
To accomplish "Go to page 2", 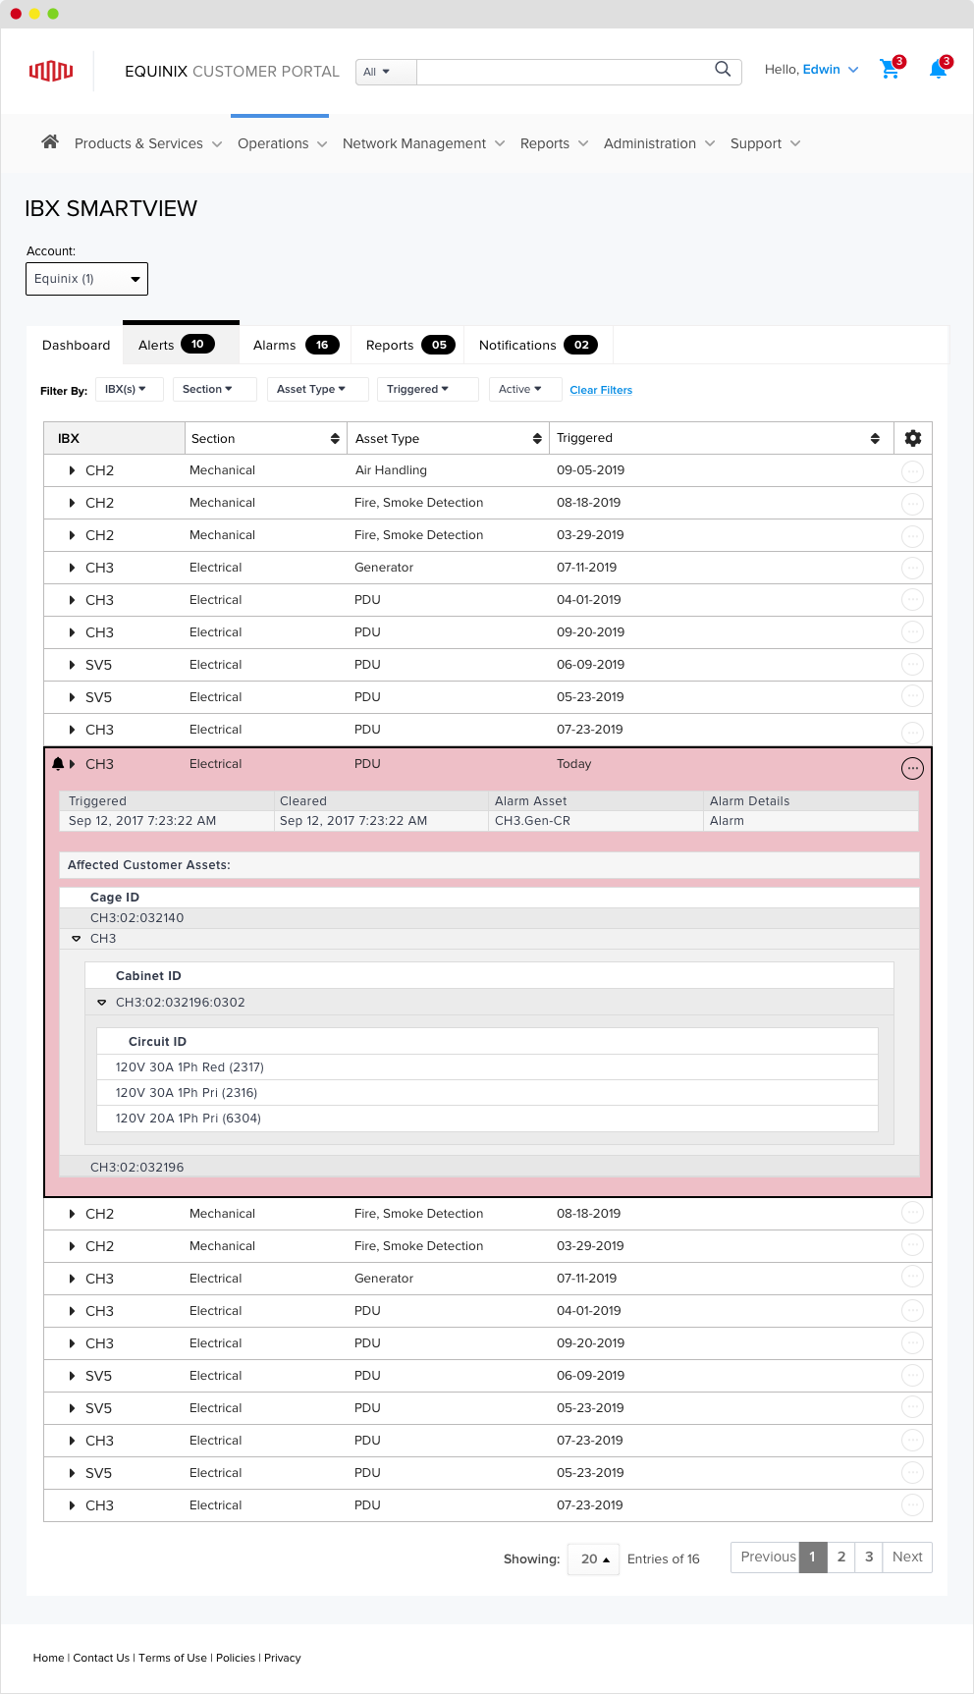I will [x=841, y=1557].
